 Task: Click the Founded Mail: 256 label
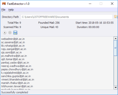point(49,23)
